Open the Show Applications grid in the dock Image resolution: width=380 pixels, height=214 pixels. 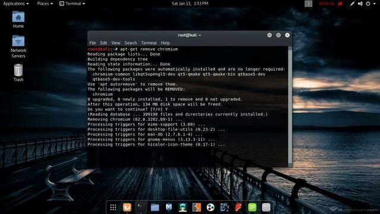pyautogui.click(x=113, y=207)
